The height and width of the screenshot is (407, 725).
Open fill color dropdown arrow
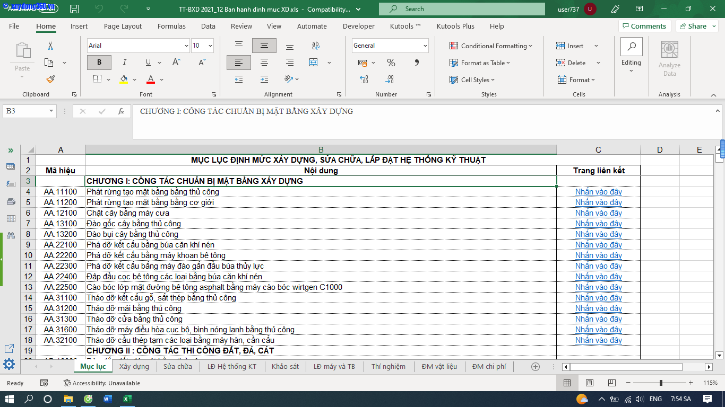tap(135, 79)
